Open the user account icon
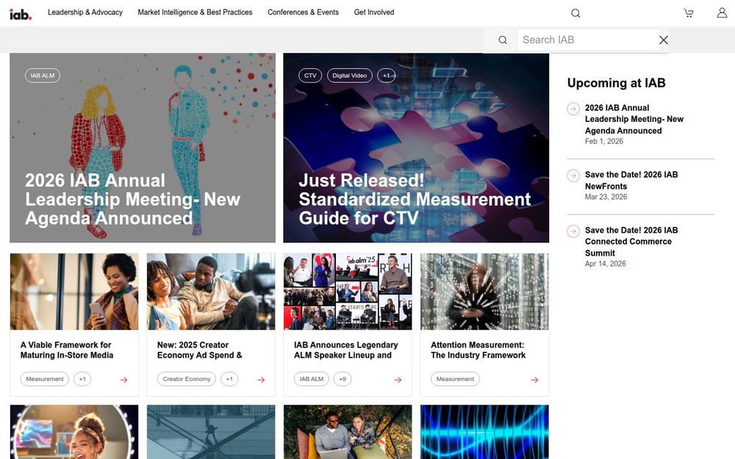The image size is (735, 459). (x=722, y=12)
